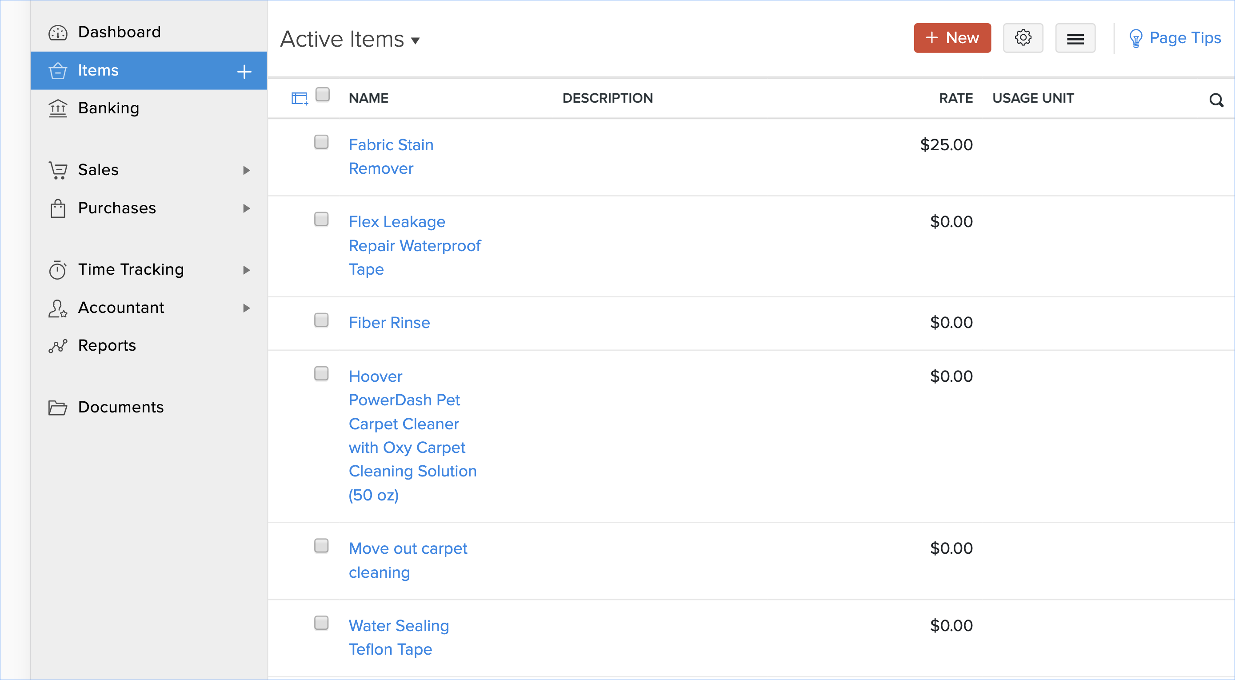Go to Reports in the sidebar
The height and width of the screenshot is (680, 1235).
point(107,345)
